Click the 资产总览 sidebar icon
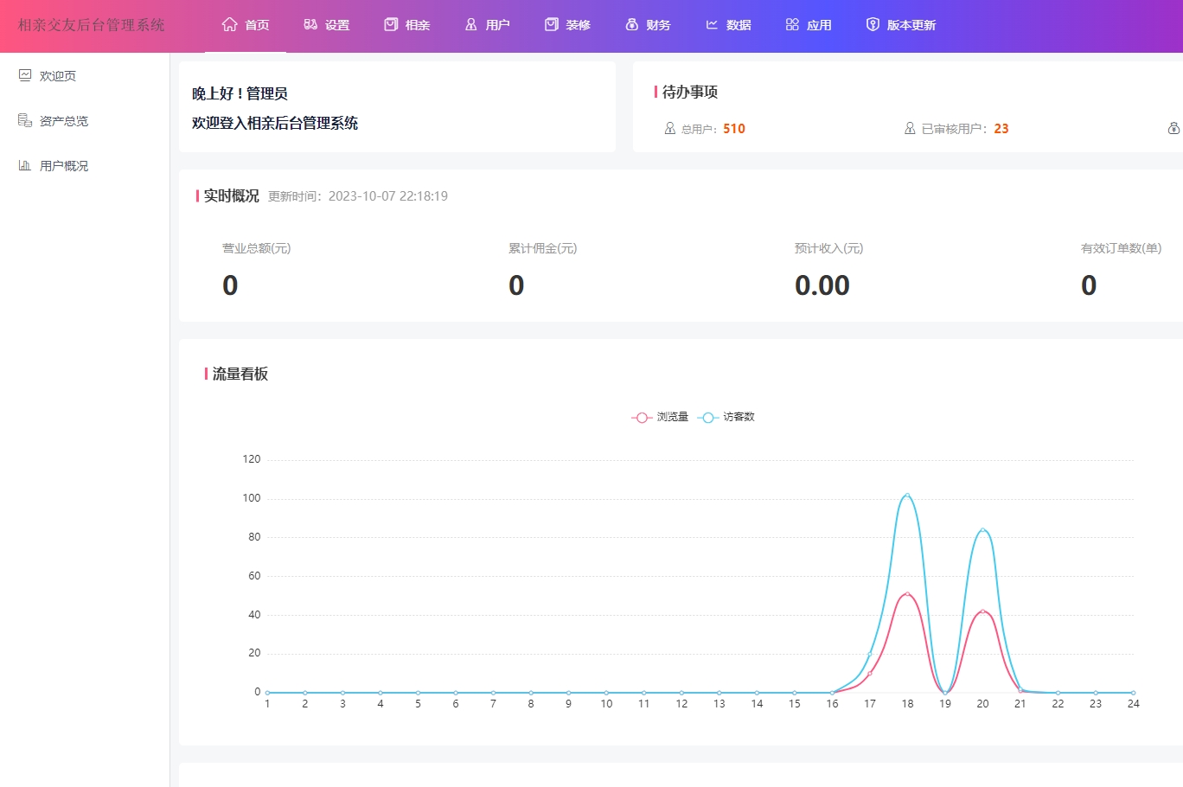This screenshot has height=787, width=1183. coord(25,120)
